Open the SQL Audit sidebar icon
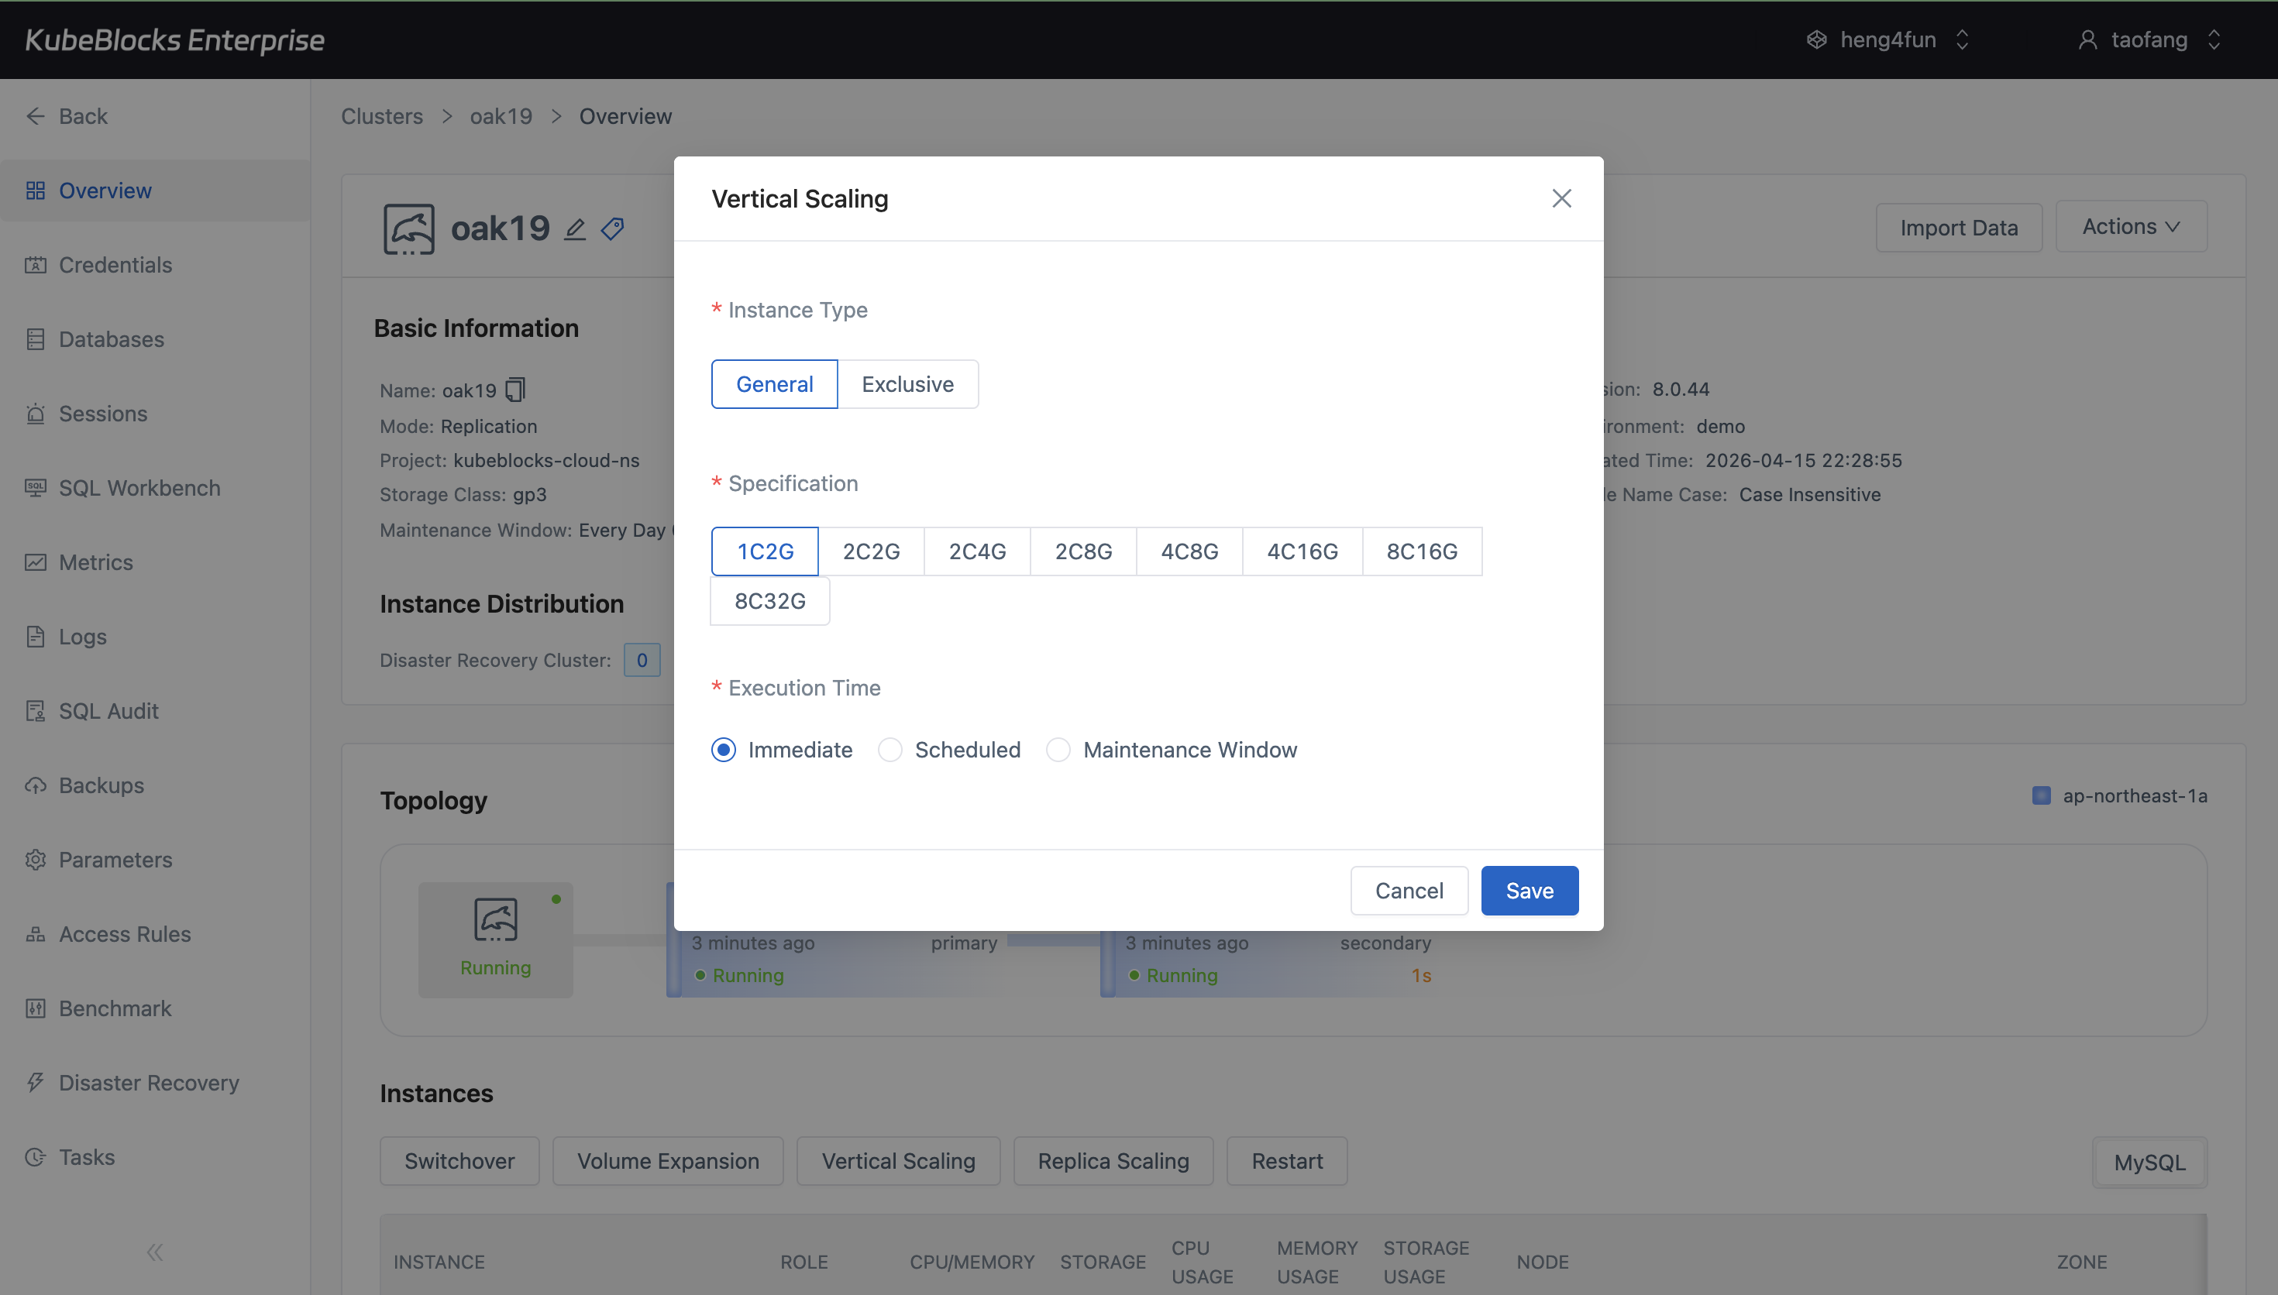This screenshot has height=1295, width=2278. point(36,711)
